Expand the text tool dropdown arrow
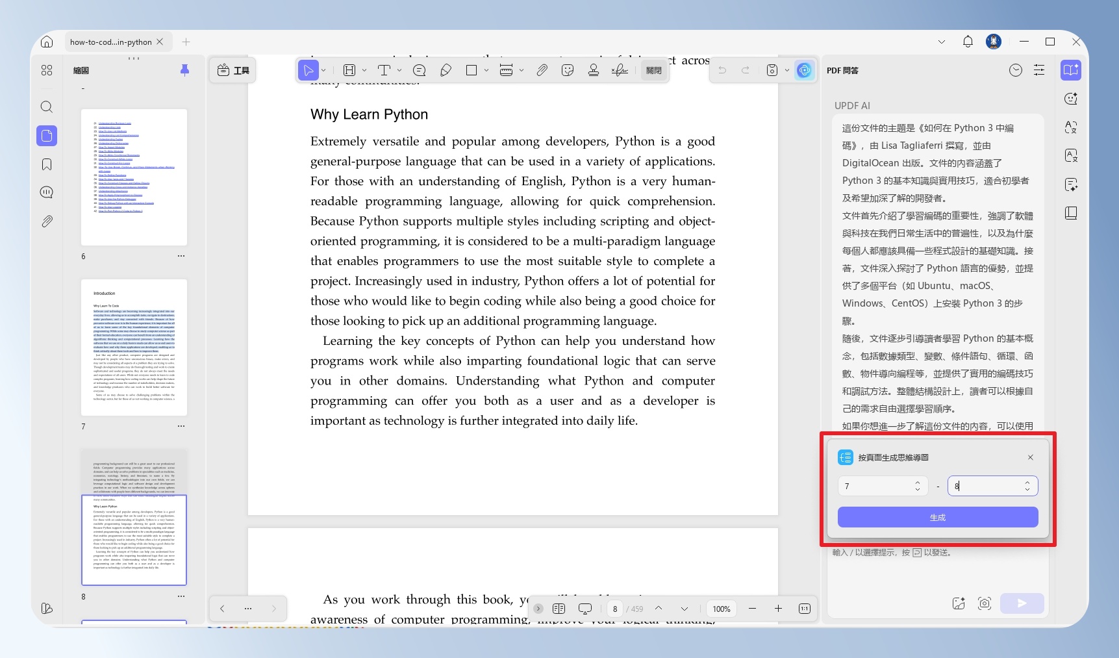The height and width of the screenshot is (658, 1119). coord(399,70)
